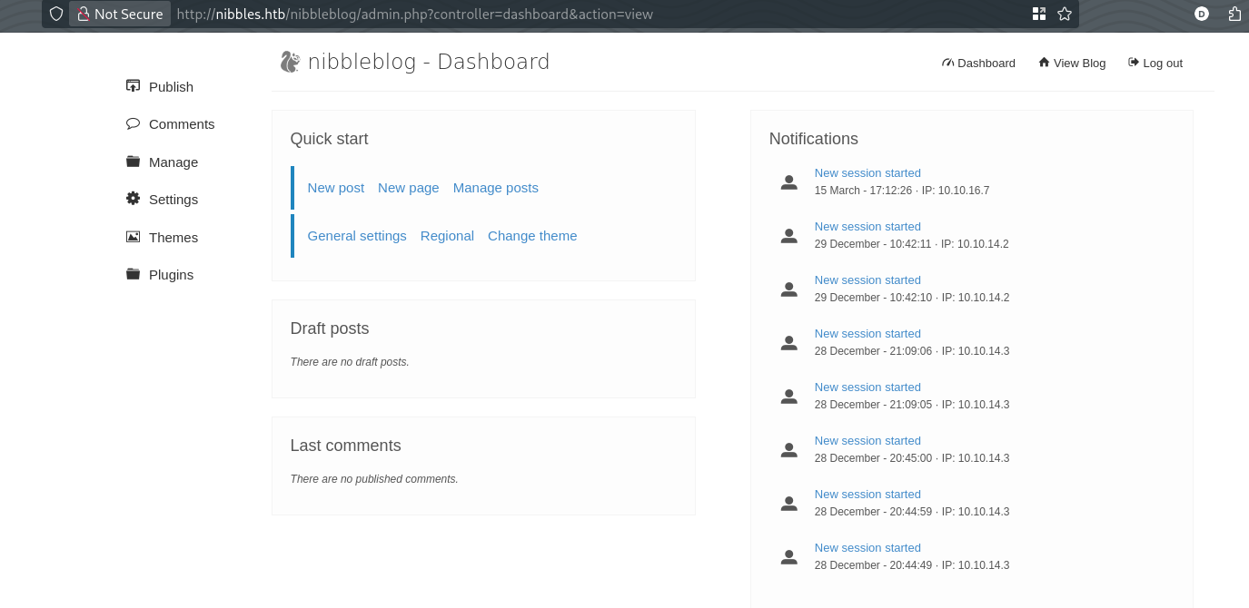1249x608 pixels.
Task: Open the browser extensions puzzle icon
Action: (x=1234, y=14)
